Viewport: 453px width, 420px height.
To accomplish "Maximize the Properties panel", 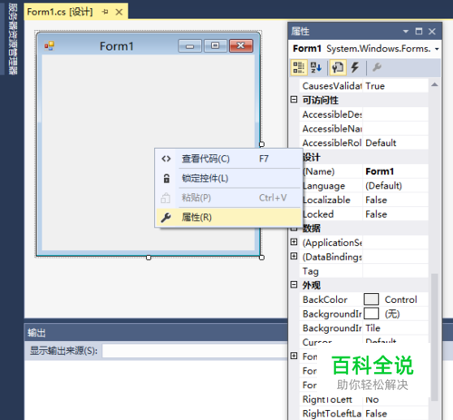I will coord(419,31).
